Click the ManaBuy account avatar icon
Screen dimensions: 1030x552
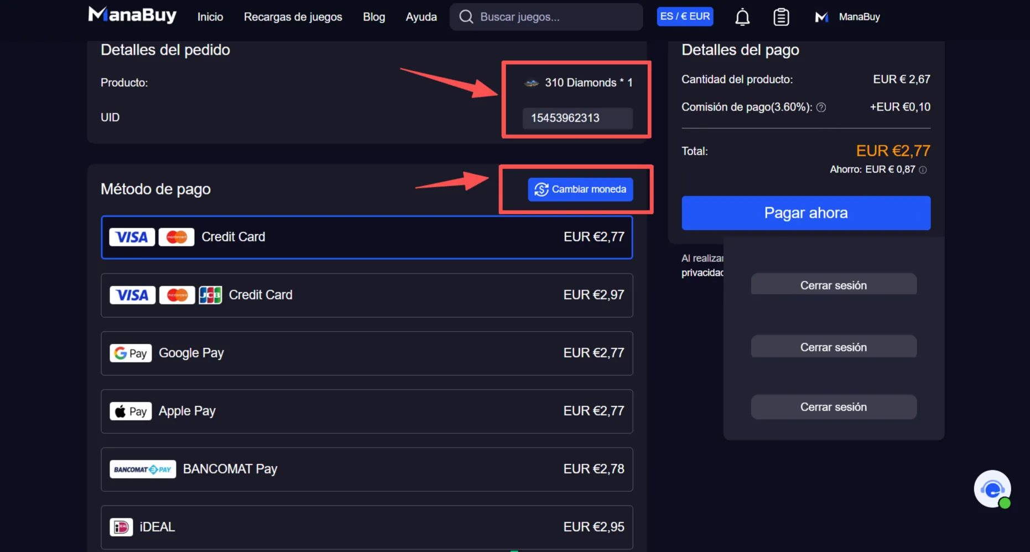[821, 17]
